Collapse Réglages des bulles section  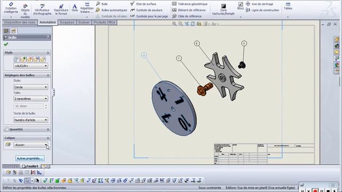(48, 75)
